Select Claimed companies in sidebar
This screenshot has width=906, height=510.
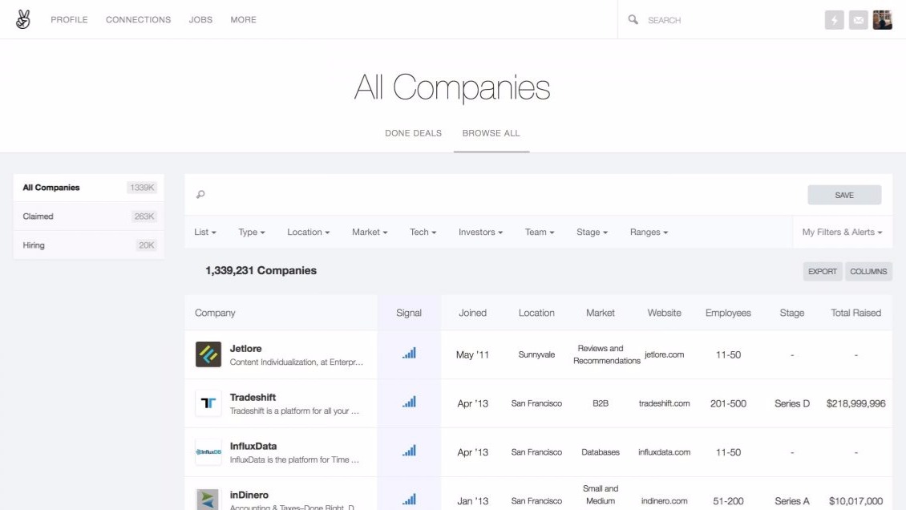point(88,217)
